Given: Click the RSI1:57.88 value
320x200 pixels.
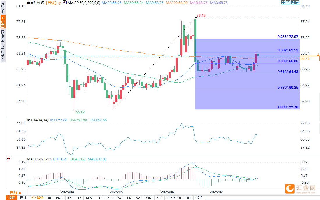Looking at the screenshot, I should [58, 120].
